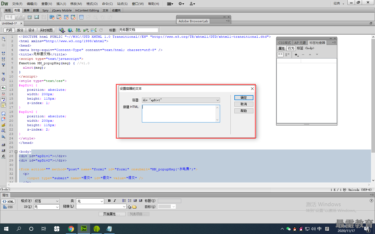Image resolution: width=375 pixels, height=234 pixels.
Task: Toggle Syntax Error Alerts info bar
Action: (3, 105)
